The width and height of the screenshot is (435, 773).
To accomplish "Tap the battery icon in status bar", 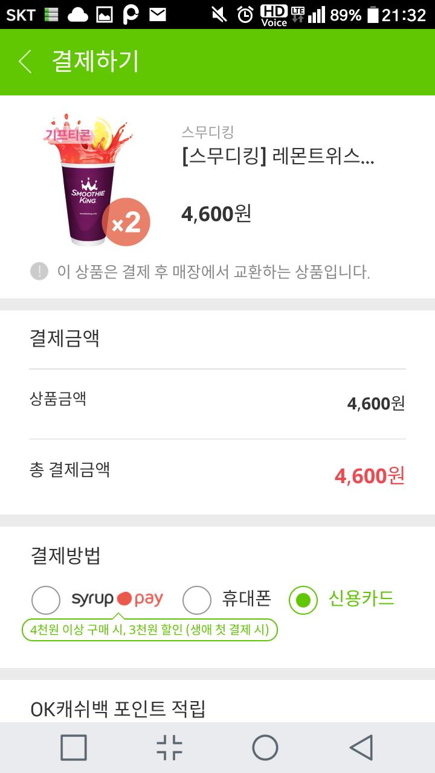I will [373, 14].
